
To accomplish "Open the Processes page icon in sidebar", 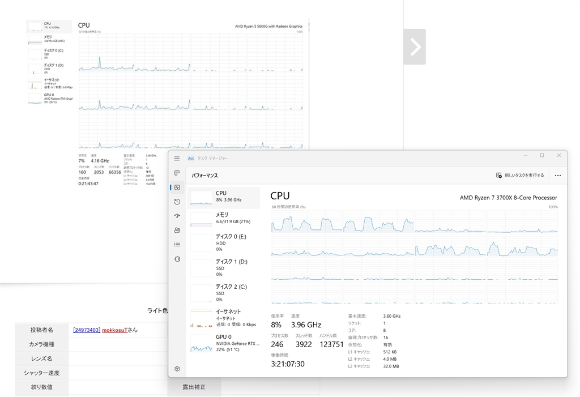I will click(x=177, y=173).
